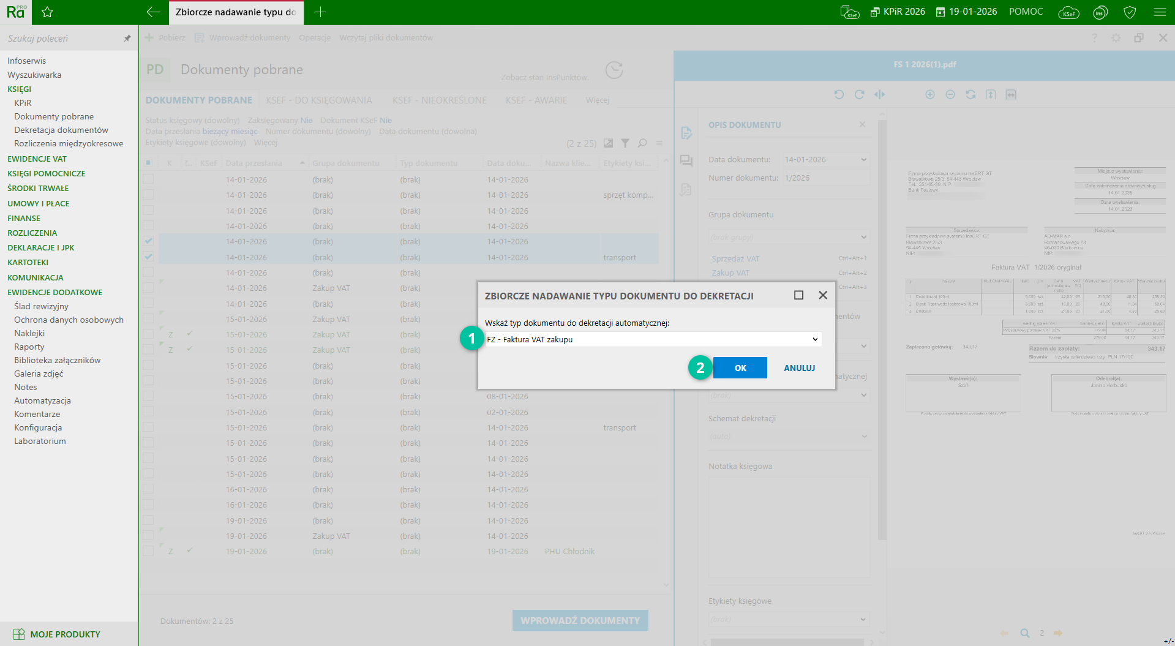
Task: Zoom in on the PDF preview
Action: tap(929, 94)
